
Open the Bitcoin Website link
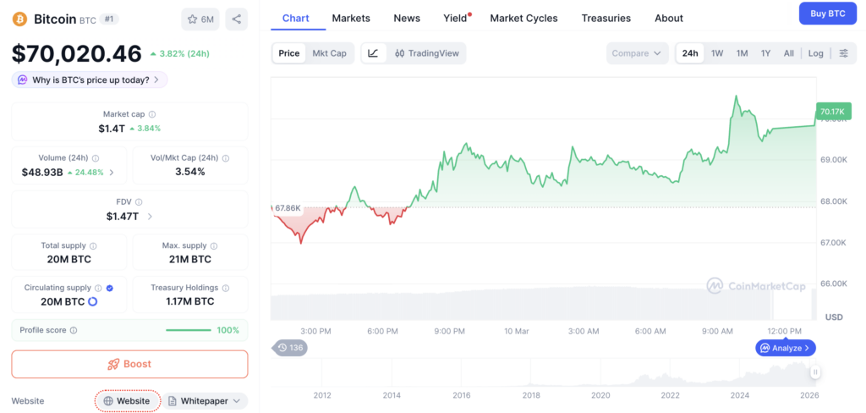pyautogui.click(x=128, y=401)
